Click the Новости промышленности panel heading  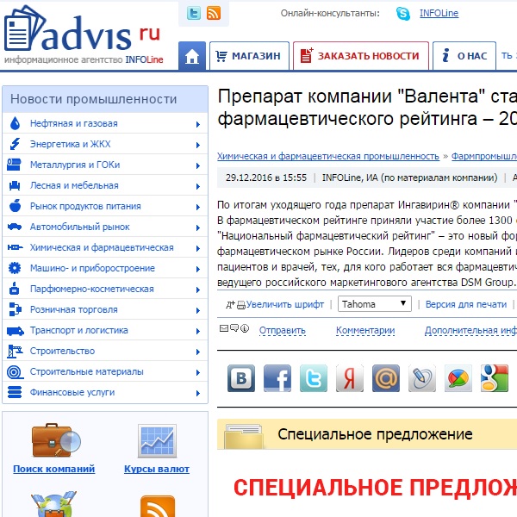point(105,99)
